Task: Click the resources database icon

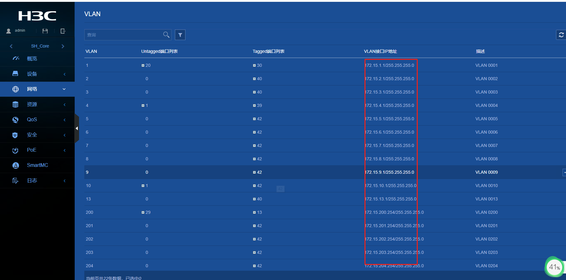Action: [15, 104]
